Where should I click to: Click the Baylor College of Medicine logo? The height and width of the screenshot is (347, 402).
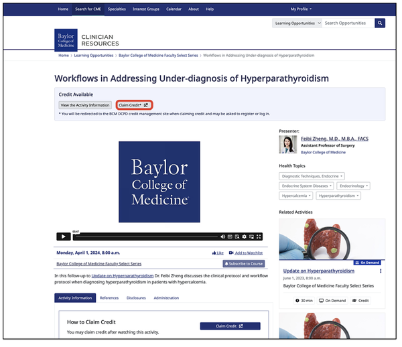pos(66,40)
